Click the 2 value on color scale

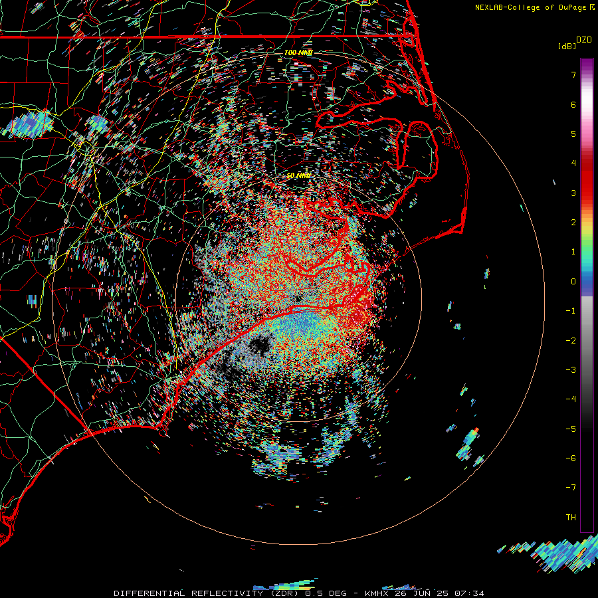click(x=573, y=223)
